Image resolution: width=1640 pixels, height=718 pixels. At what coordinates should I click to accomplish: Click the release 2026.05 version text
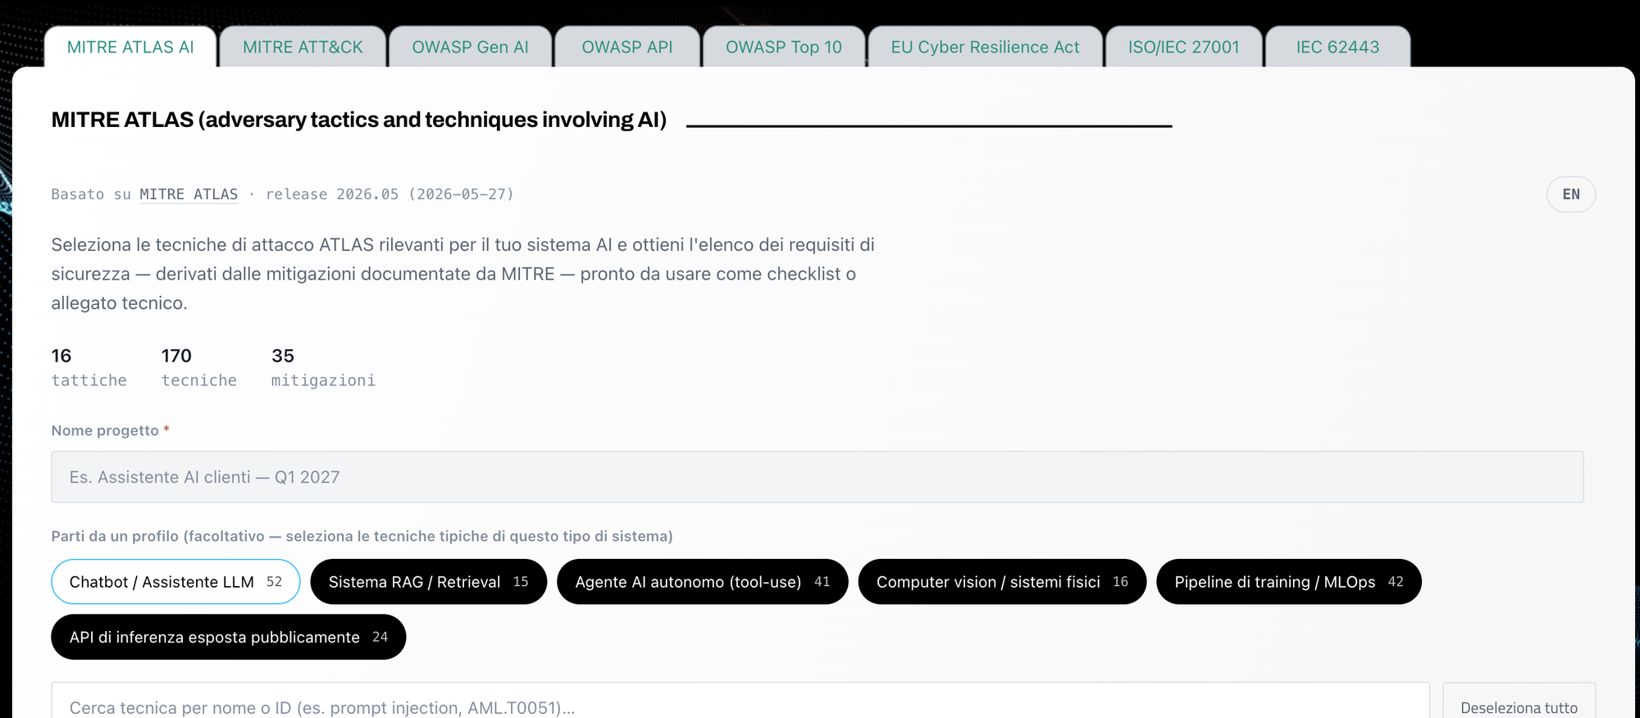389,194
